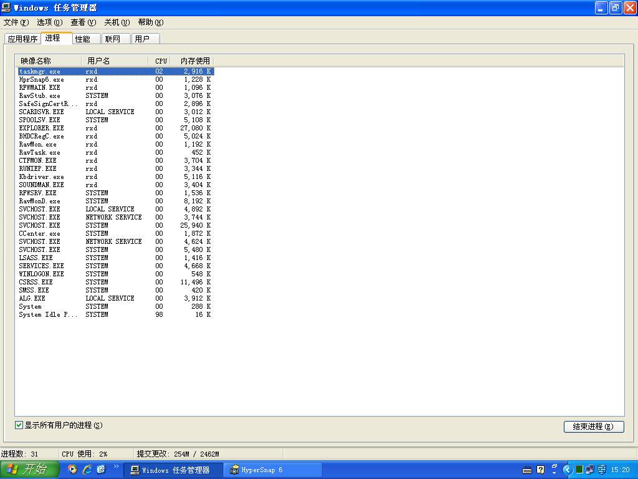
Task: Expand hidden tray icons arrow
Action: pyautogui.click(x=567, y=470)
